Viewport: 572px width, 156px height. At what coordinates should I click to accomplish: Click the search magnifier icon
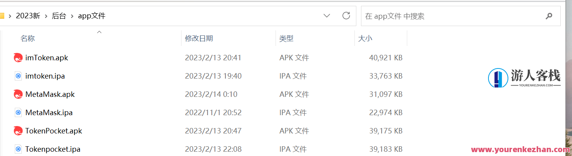(549, 16)
